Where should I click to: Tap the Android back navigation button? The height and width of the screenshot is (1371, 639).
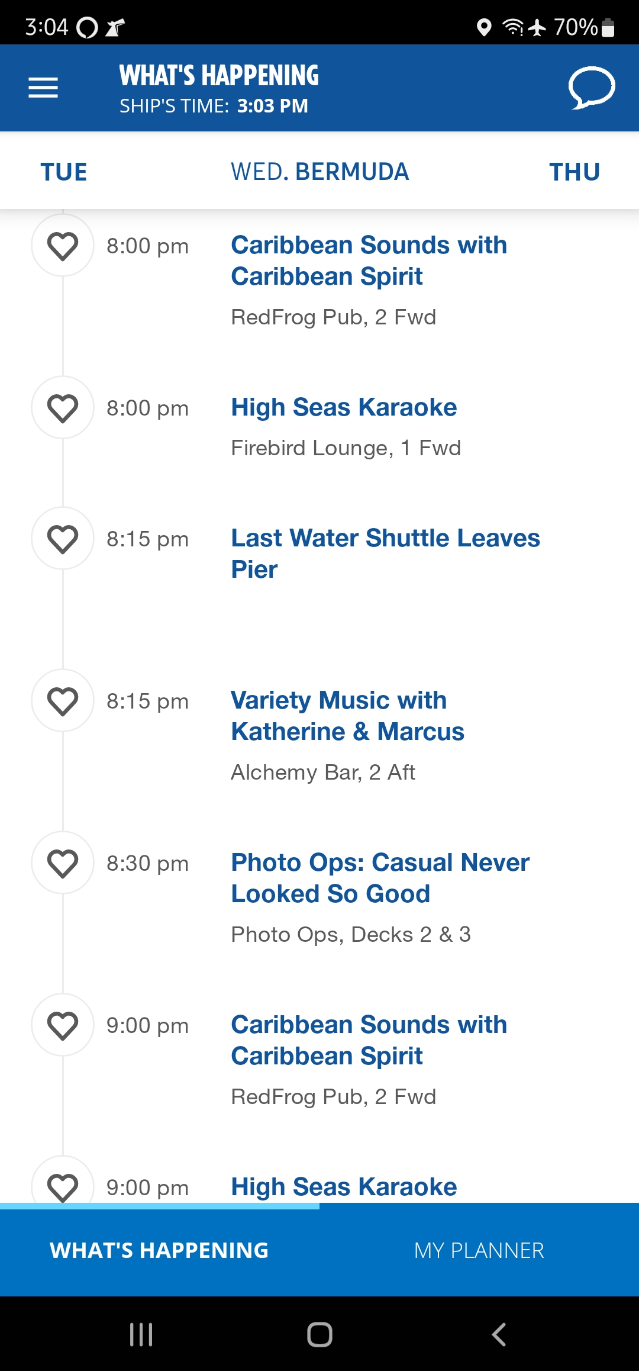(x=499, y=1334)
